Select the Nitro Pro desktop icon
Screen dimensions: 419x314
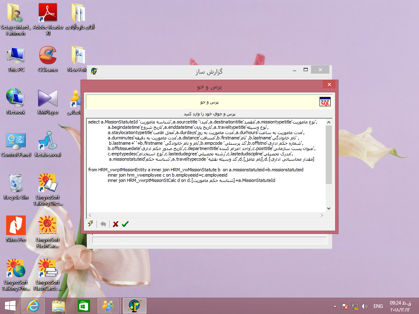[x=16, y=229]
